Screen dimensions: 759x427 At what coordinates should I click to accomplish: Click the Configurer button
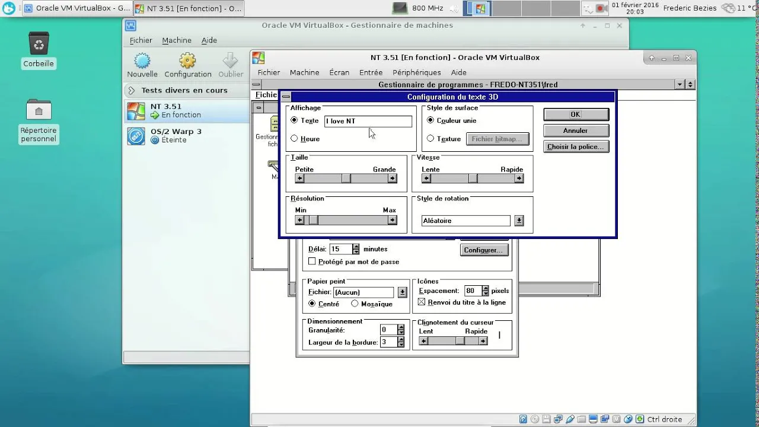pos(484,250)
